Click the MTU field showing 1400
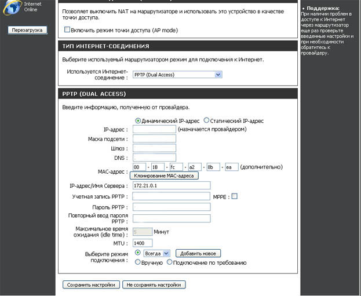The height and width of the screenshot is (296, 361). click(x=142, y=243)
